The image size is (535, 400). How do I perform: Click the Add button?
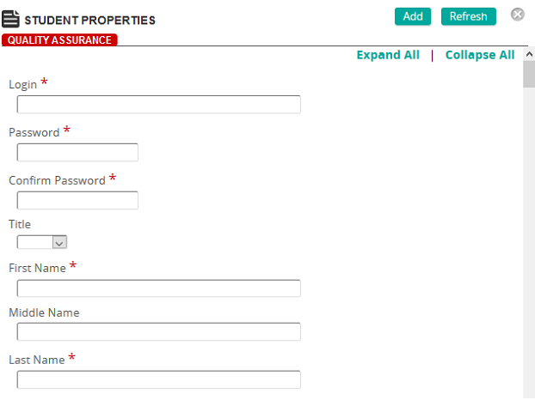coord(413,16)
